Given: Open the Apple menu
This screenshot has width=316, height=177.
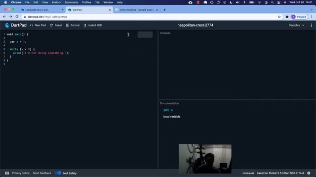Looking at the screenshot, I should coord(5,2).
